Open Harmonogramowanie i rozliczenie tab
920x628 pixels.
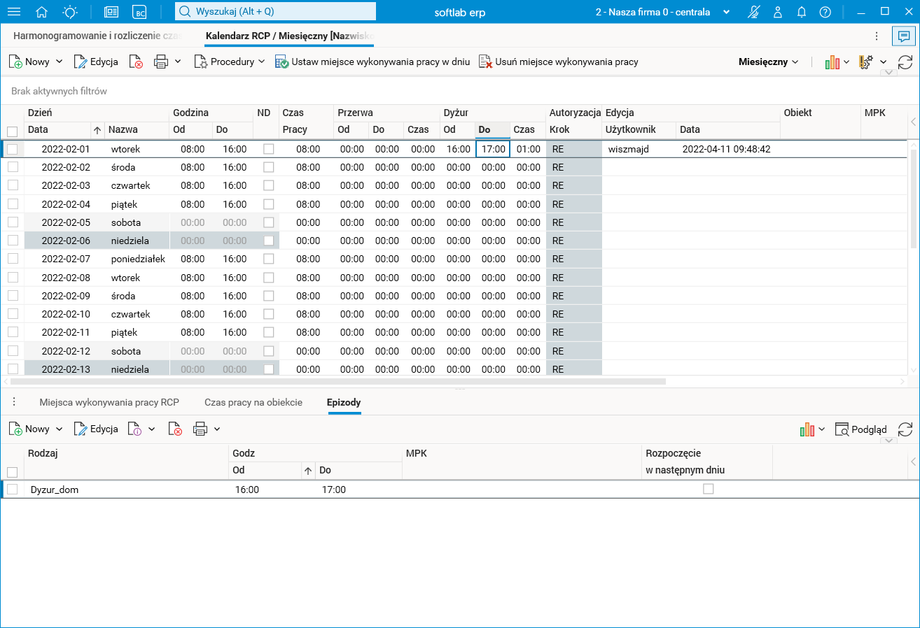[x=97, y=35]
